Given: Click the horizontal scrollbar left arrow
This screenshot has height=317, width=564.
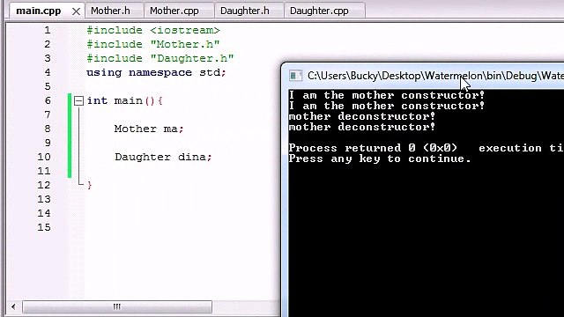Looking at the screenshot, I should point(13,307).
